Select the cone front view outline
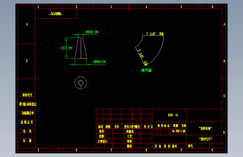This screenshot has height=157, width=243. (81, 48)
